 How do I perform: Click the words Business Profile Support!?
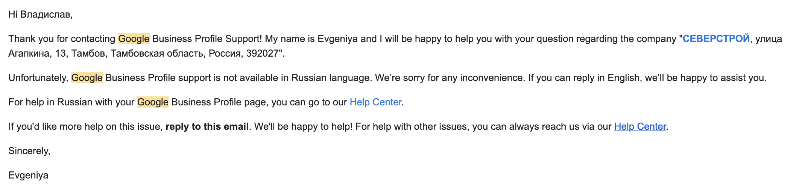click(207, 39)
